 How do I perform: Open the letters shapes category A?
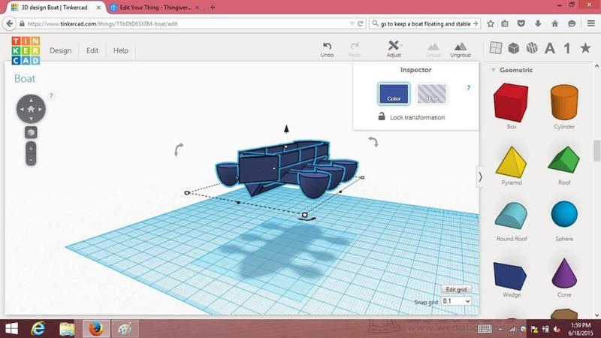tap(550, 48)
